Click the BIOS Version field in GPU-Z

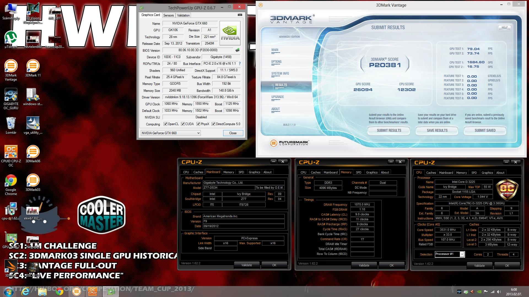click(x=198, y=50)
